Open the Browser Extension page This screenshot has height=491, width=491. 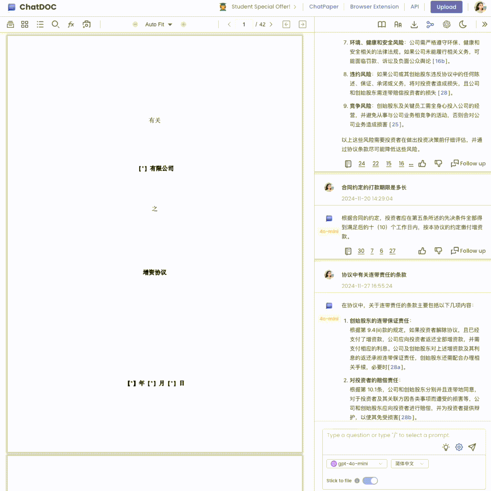(x=374, y=6)
